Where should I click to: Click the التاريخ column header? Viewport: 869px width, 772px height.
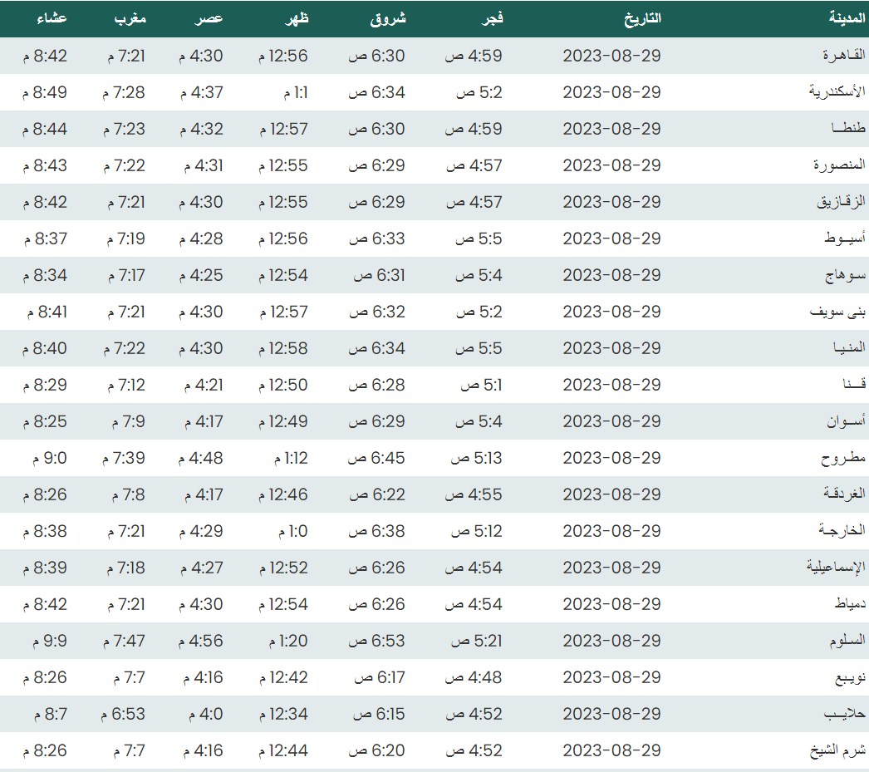642,19
